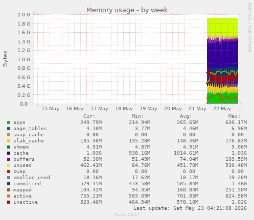Click the 'Max:' column header
The width and height of the screenshot is (254, 220).
[x=234, y=116]
